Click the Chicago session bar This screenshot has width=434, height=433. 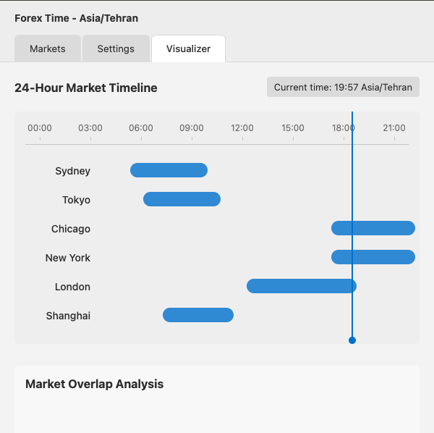pos(373,228)
